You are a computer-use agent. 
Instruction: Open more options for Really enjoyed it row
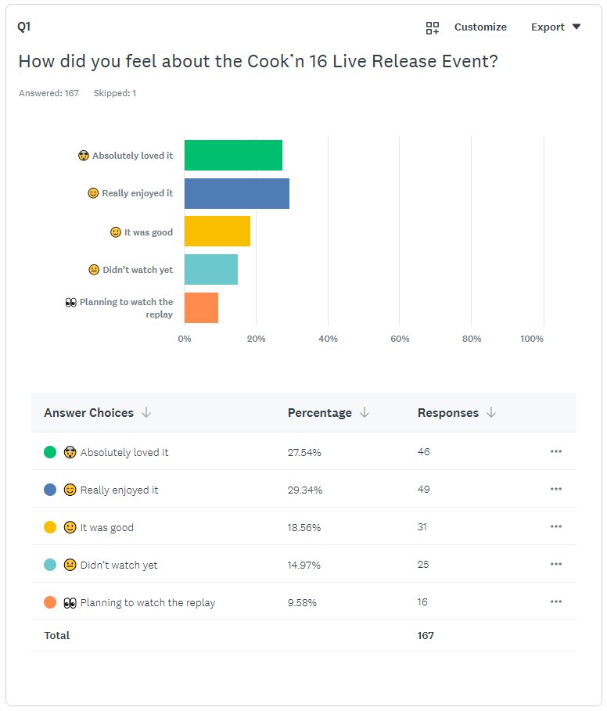pos(556,489)
